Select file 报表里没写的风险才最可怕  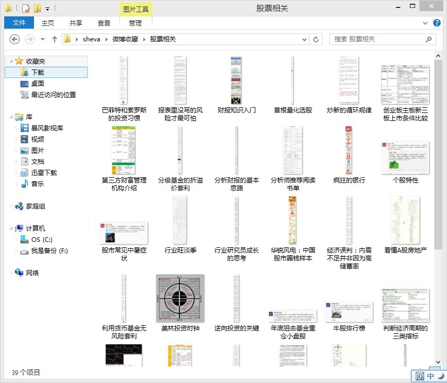coord(180,89)
